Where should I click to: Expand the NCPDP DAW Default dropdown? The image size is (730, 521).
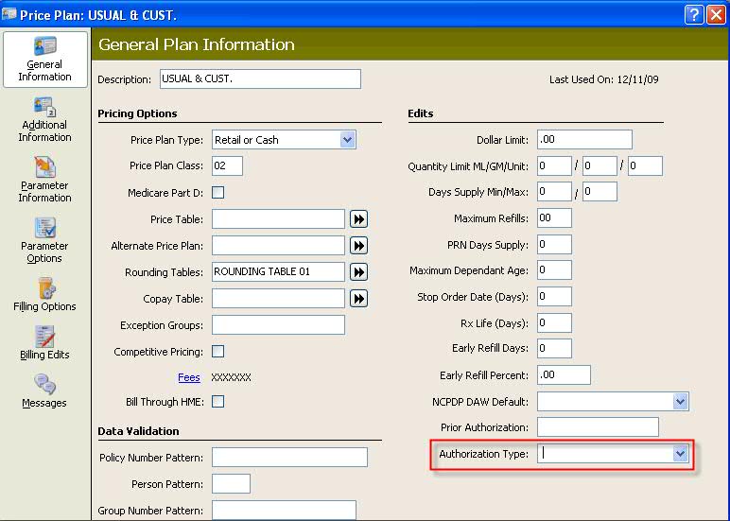680,401
